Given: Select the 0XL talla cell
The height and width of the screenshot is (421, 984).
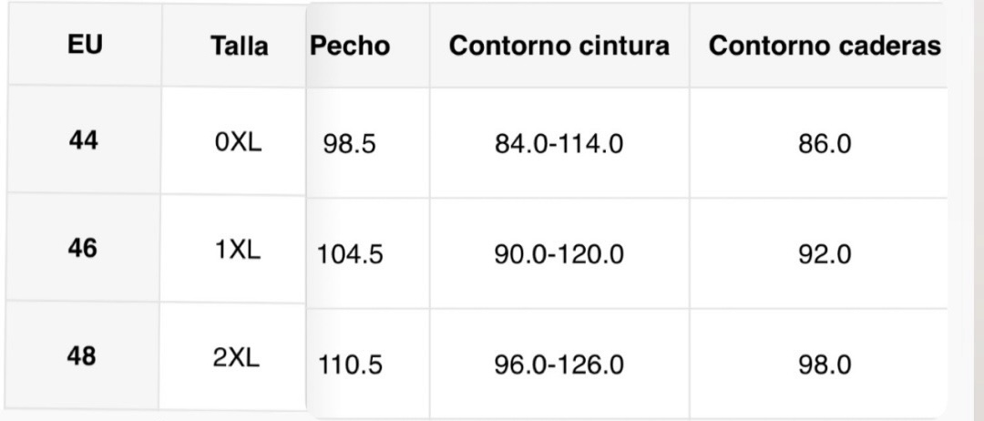Looking at the screenshot, I should (x=239, y=142).
